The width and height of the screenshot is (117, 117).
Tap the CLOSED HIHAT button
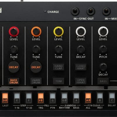point(81,67)
